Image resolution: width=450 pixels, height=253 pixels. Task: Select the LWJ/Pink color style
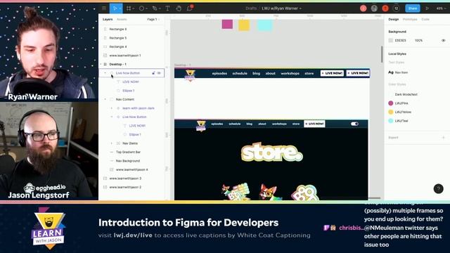(x=399, y=103)
